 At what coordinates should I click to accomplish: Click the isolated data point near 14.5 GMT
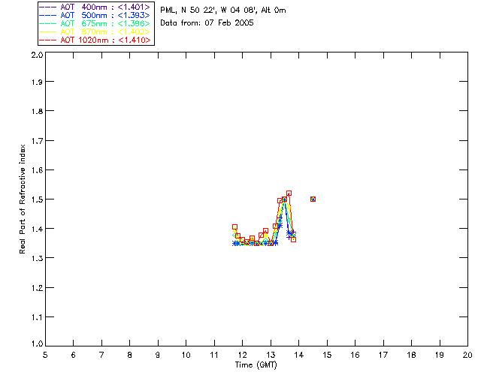click(x=313, y=199)
